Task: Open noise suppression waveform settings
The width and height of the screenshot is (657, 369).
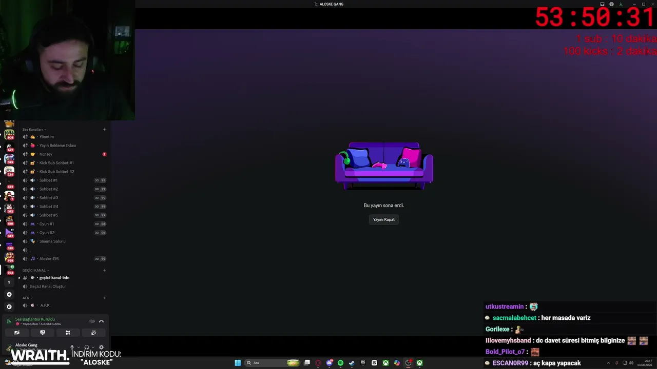Action: (92, 321)
